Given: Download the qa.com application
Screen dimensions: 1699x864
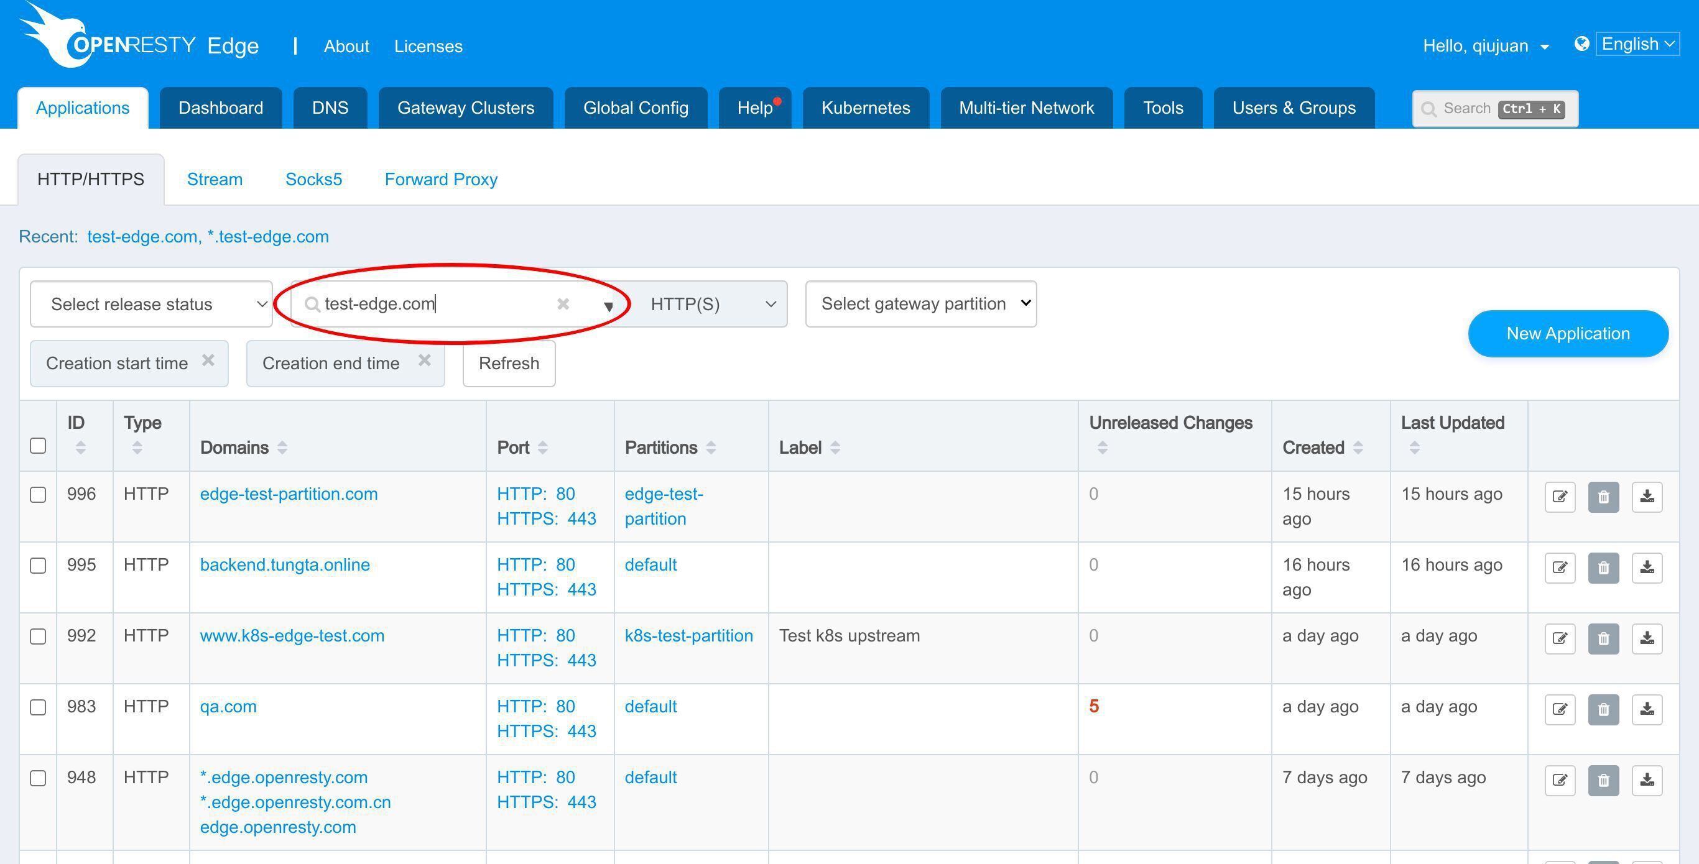Looking at the screenshot, I should pyautogui.click(x=1647, y=709).
